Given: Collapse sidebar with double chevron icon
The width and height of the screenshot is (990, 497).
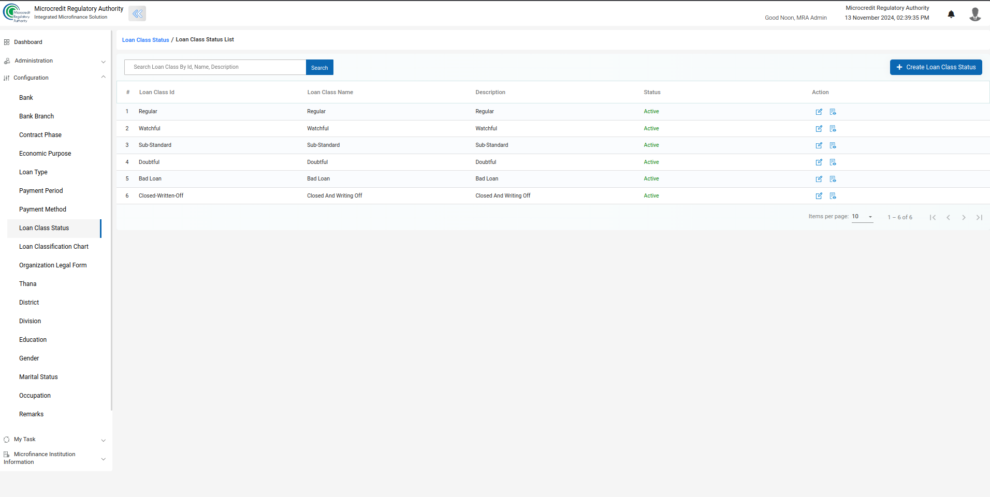Looking at the screenshot, I should (137, 13).
